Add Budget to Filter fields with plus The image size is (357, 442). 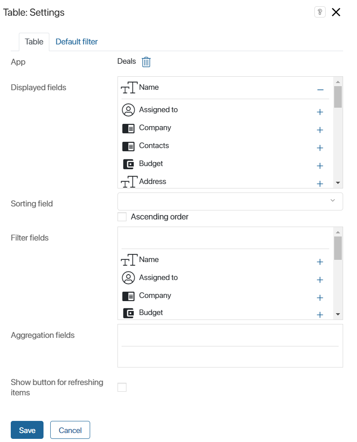click(x=320, y=315)
